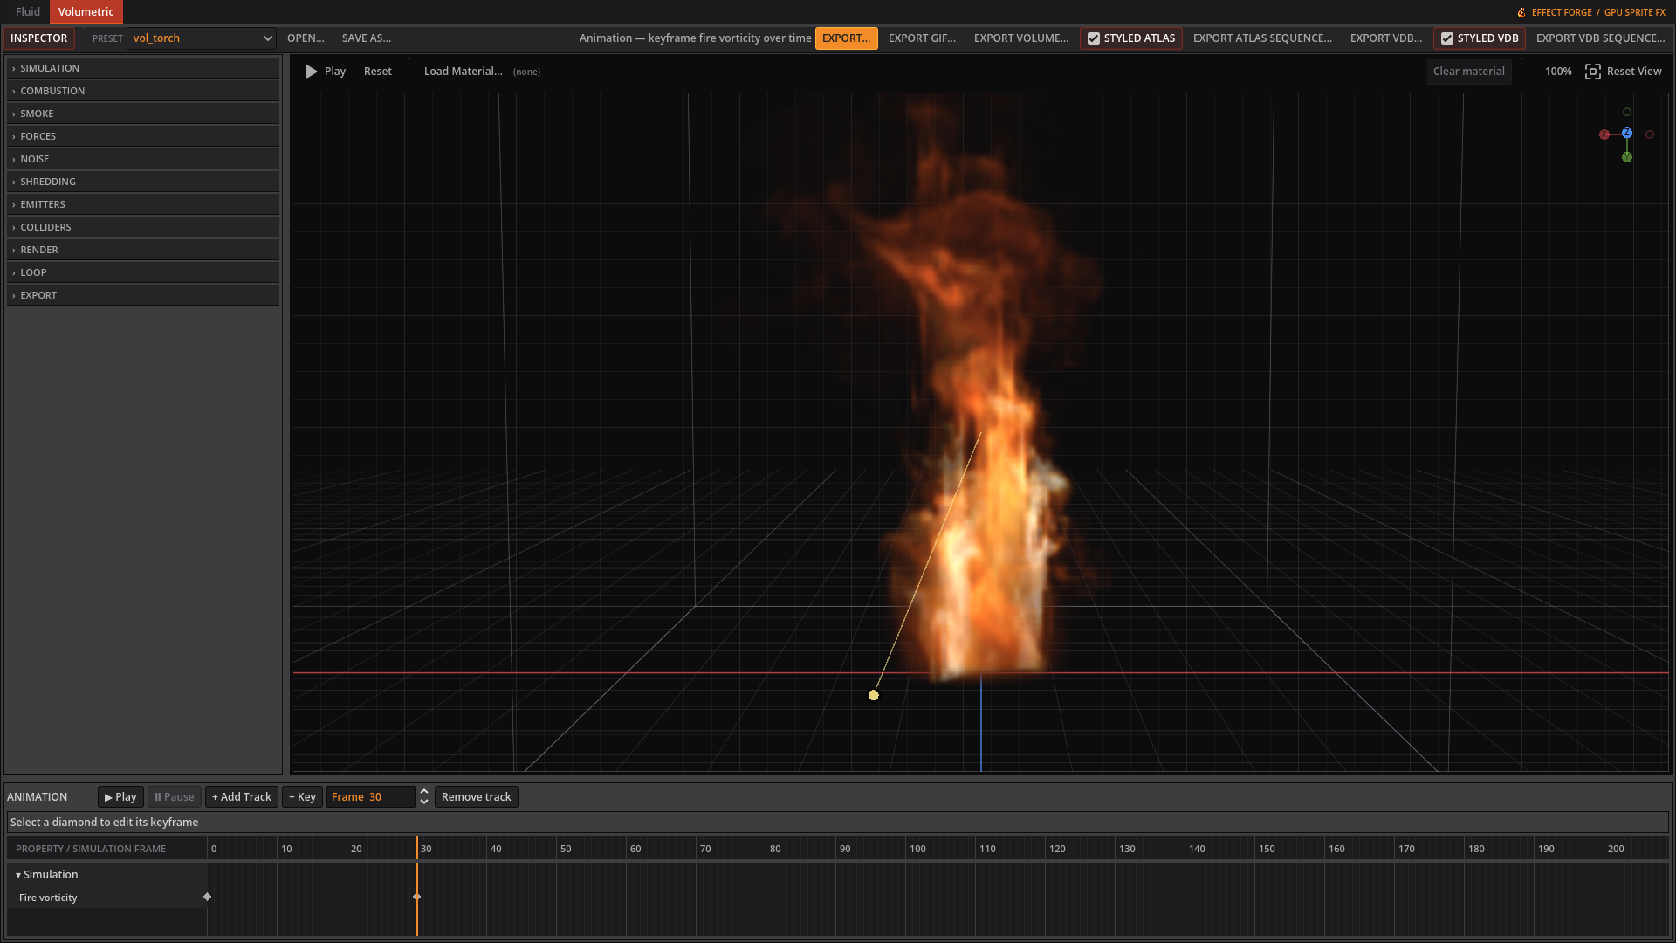Expand the Simulation inspector section
The image size is (1676, 943).
(x=143, y=68)
